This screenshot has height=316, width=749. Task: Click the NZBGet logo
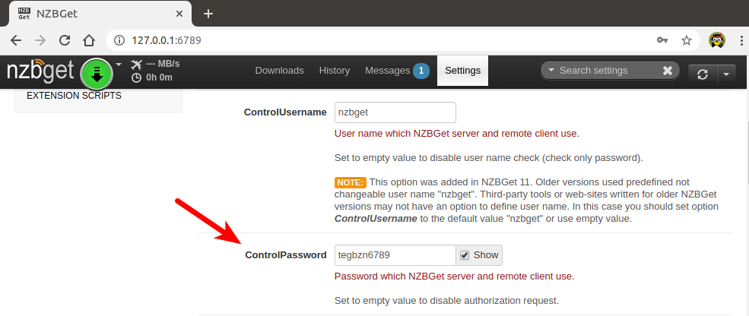(40, 71)
